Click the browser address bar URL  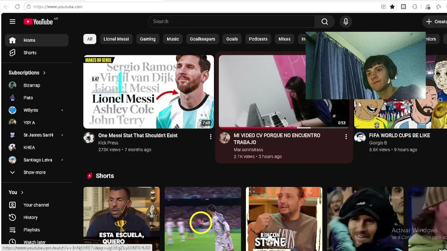point(58,7)
